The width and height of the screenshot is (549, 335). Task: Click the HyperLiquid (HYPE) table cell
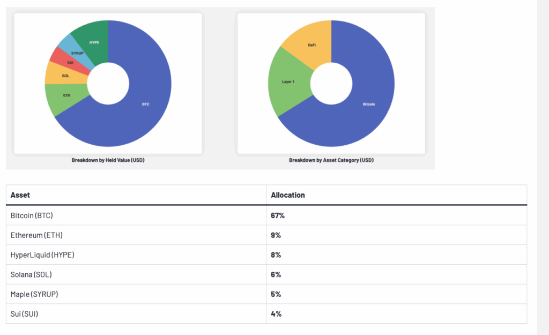coord(42,255)
